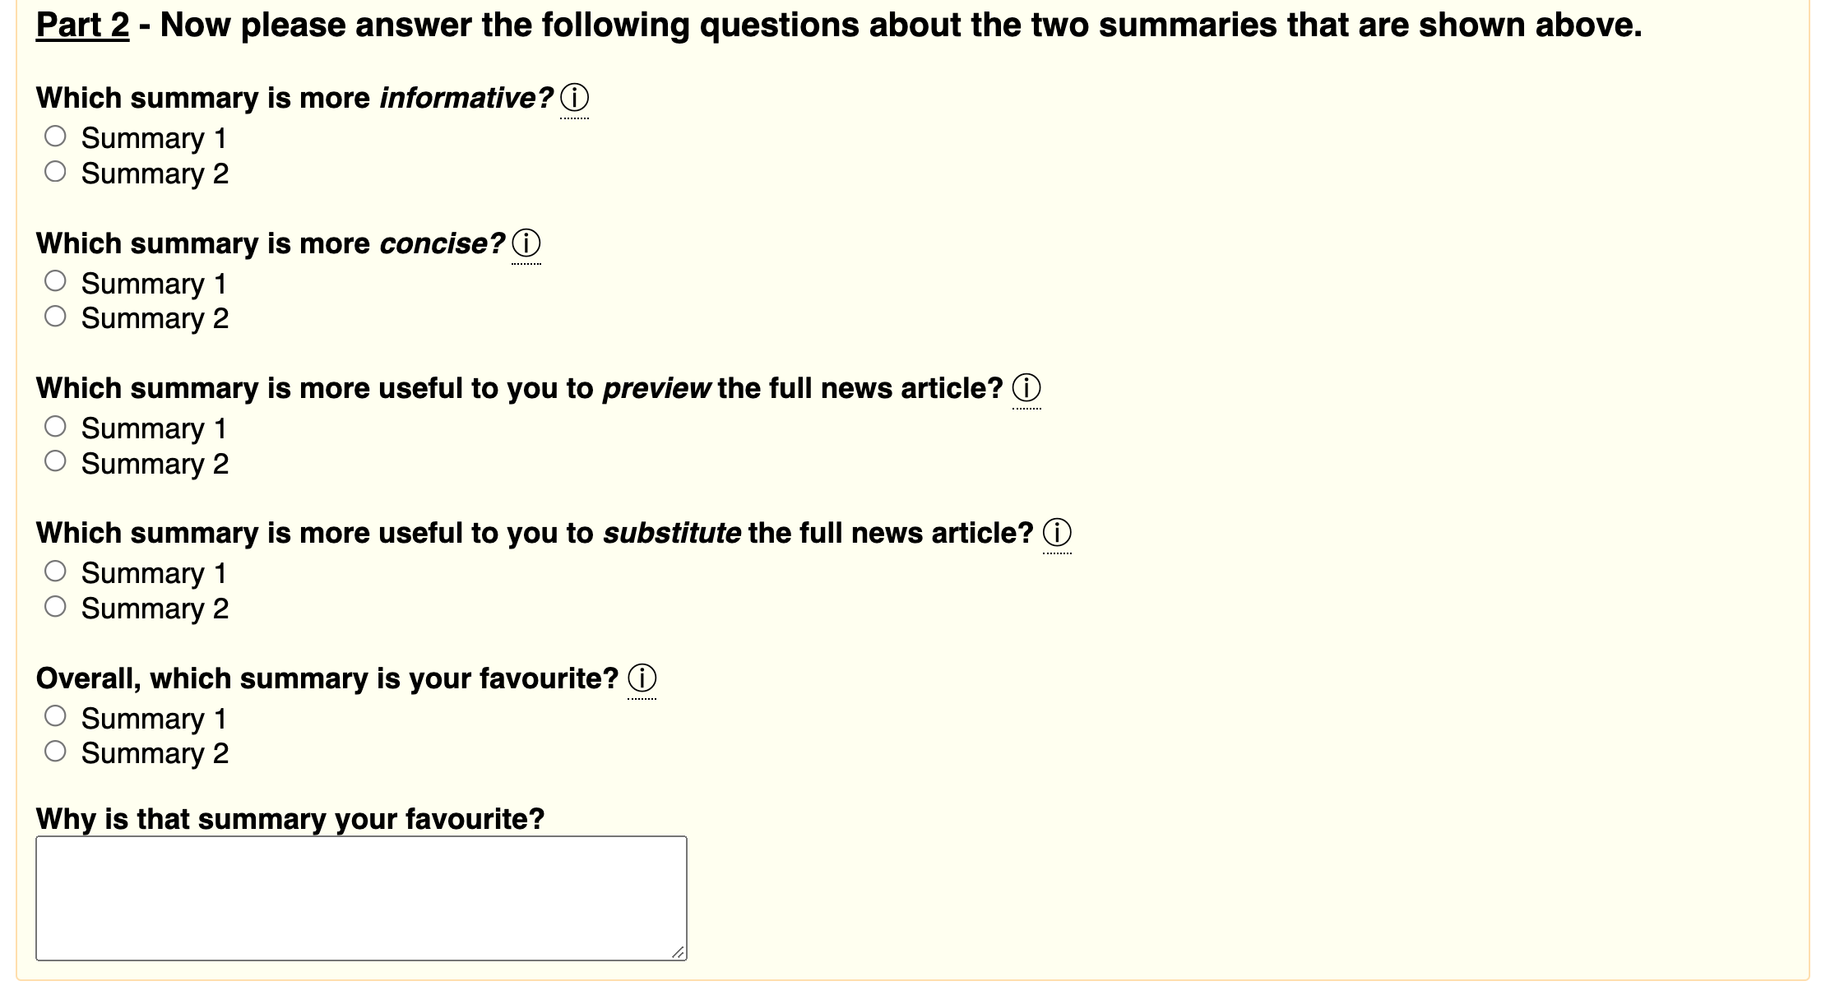Viewport: 1821px width, 995px height.
Task: Mark Summary 1 as better article substitute
Action: tap(55, 571)
